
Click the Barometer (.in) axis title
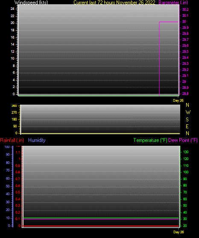click(173, 2)
